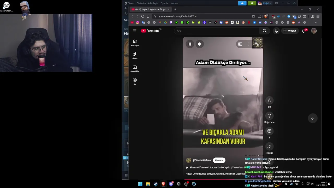This screenshot has width=334, height=188.
Task: Open Siz (You) in sidebar
Action: [135, 81]
